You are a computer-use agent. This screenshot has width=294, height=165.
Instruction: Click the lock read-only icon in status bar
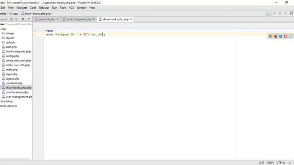(x=289, y=163)
